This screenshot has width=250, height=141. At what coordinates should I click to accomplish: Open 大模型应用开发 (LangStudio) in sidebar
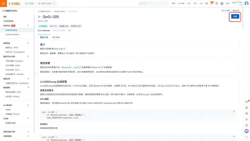click(x=17, y=83)
